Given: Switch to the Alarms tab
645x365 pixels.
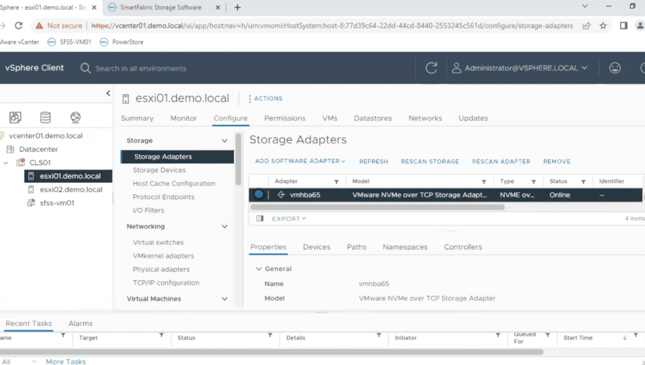Looking at the screenshot, I should pyautogui.click(x=80, y=324).
